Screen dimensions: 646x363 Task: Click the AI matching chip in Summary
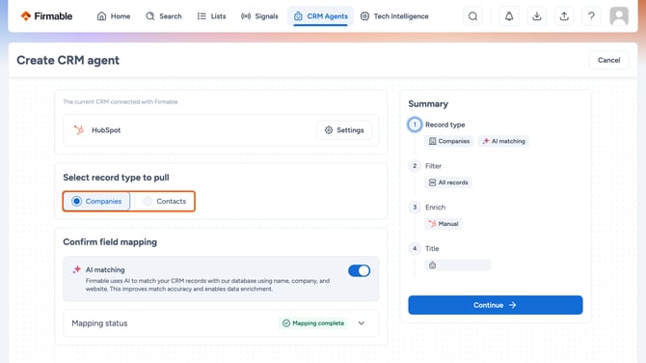pos(503,141)
